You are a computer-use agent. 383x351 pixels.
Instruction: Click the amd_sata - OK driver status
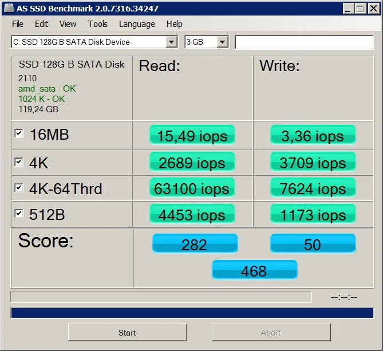47,89
